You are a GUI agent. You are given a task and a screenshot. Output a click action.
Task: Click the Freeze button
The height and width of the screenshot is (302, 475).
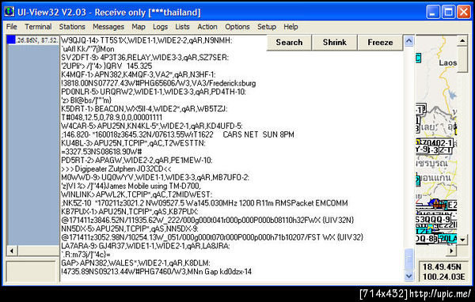point(380,43)
